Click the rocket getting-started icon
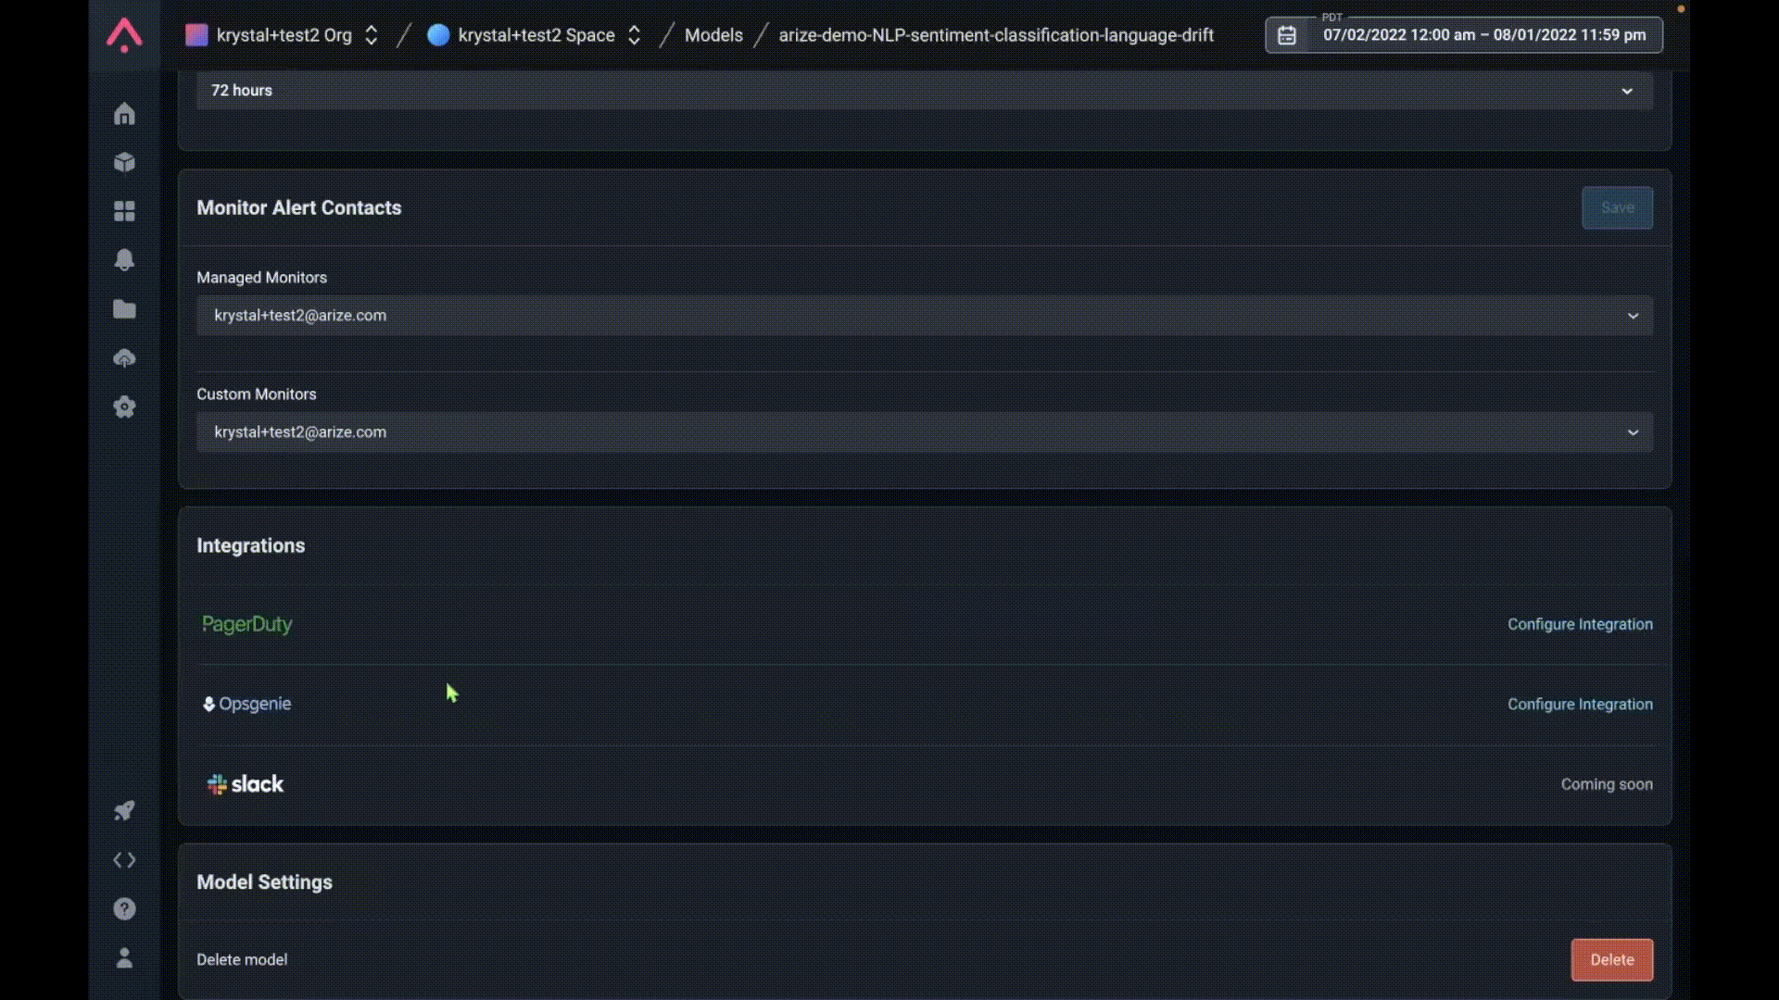This screenshot has width=1779, height=1000. pyautogui.click(x=124, y=811)
